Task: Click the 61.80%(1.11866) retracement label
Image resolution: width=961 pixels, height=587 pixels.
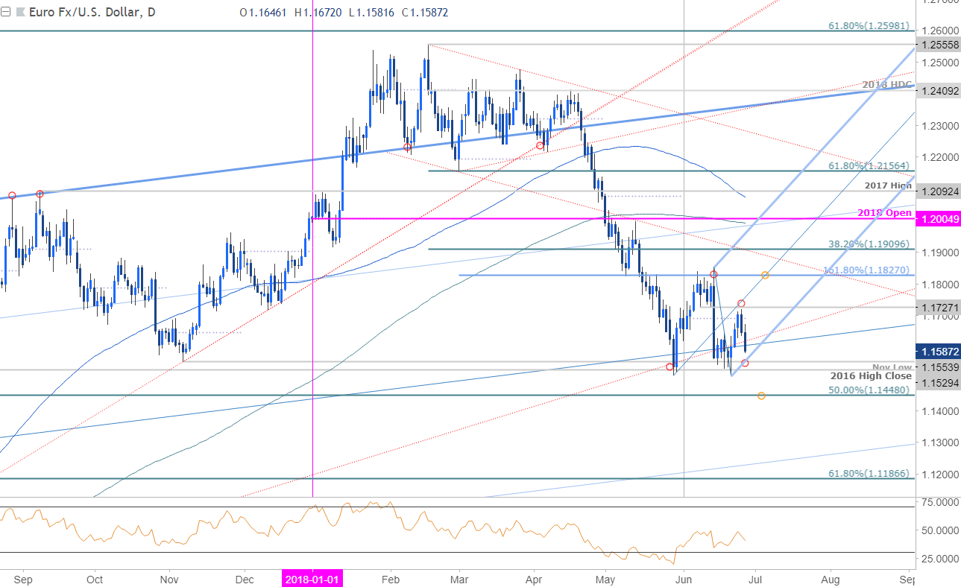Action: point(870,473)
